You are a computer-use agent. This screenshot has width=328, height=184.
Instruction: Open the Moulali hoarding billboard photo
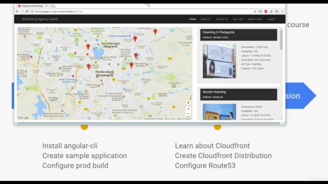[x=219, y=112]
